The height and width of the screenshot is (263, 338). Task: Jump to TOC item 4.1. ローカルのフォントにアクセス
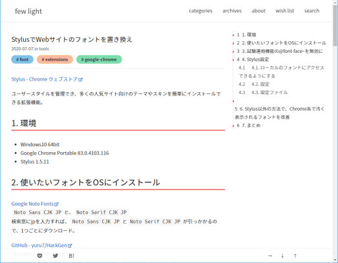point(281,72)
